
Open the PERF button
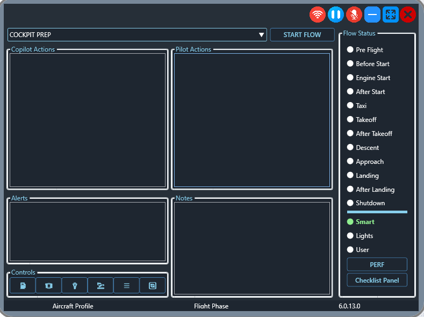point(377,264)
